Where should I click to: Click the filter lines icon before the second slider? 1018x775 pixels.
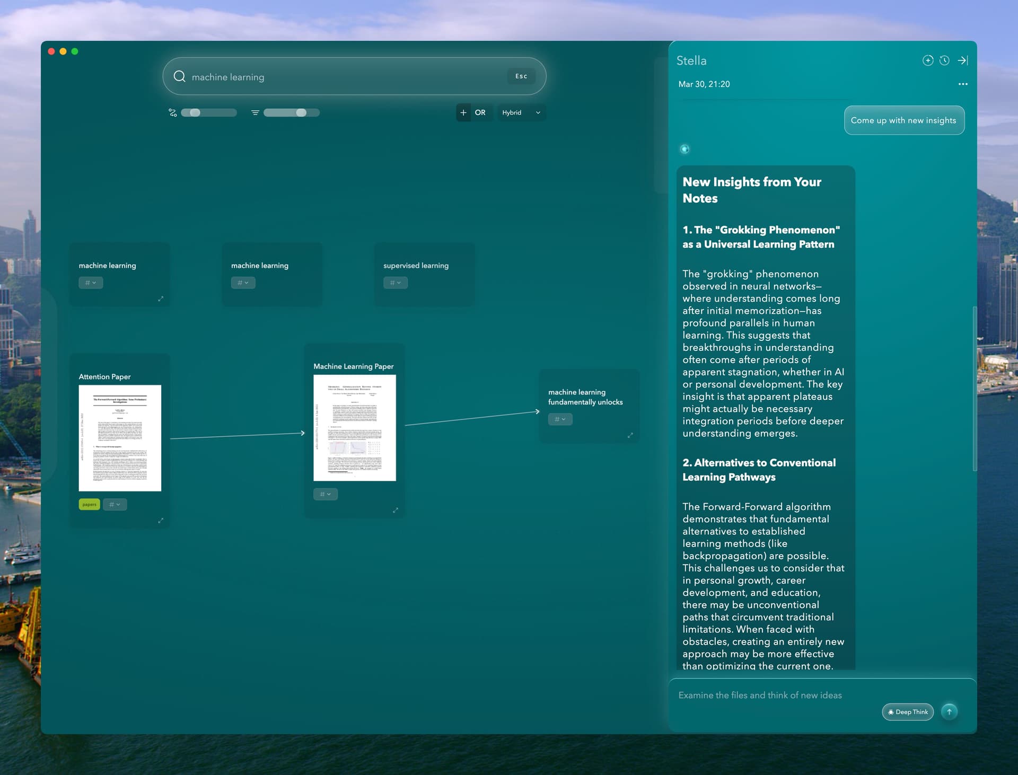click(x=255, y=112)
